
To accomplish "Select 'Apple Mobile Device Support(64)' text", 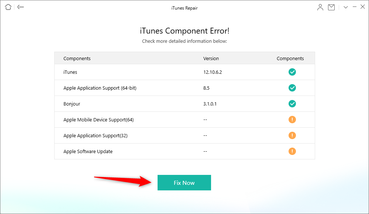I will (x=99, y=120).
